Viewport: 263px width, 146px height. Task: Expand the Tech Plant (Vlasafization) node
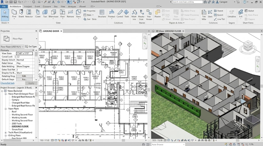point(6,133)
